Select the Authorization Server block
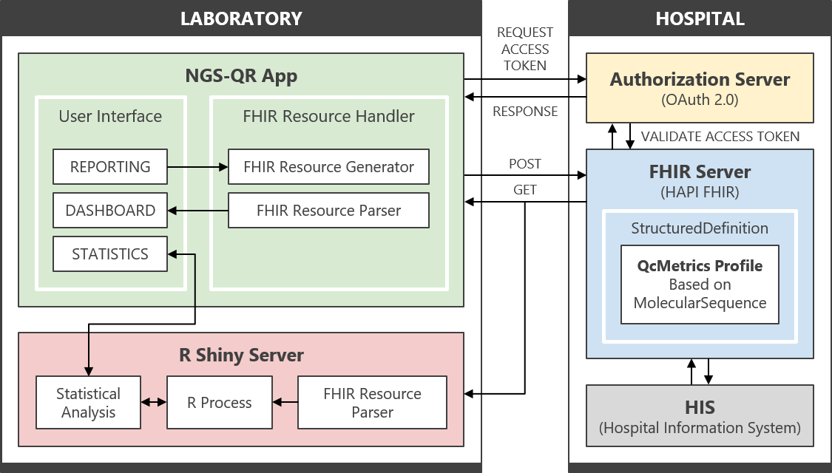832x473 pixels. pos(700,88)
